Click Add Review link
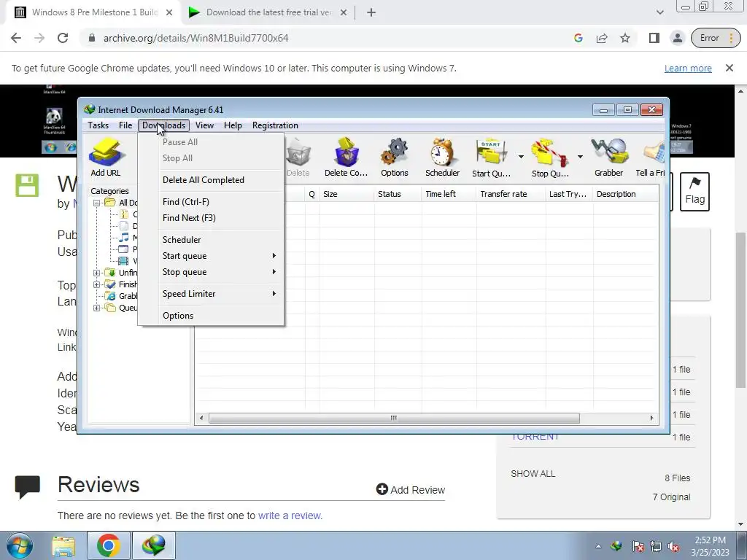Screen dimensions: 747x560 pos(411,489)
